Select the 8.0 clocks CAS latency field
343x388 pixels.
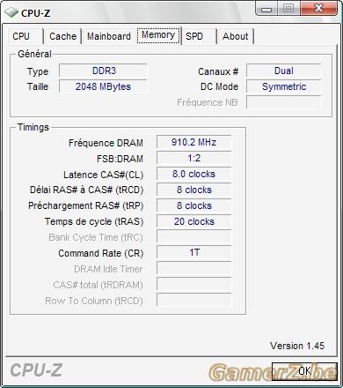click(193, 174)
